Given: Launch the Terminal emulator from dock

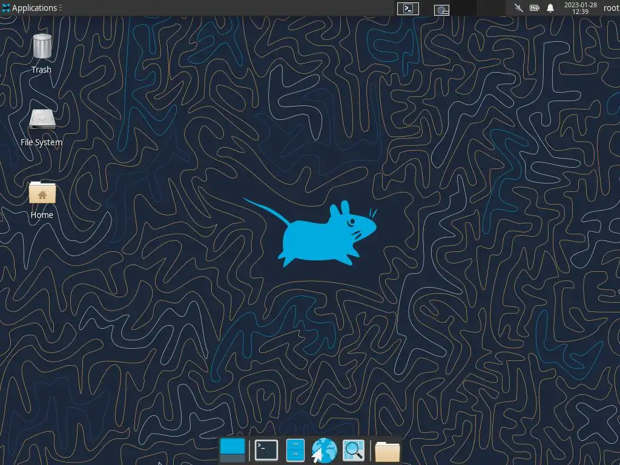Looking at the screenshot, I should pos(266,450).
